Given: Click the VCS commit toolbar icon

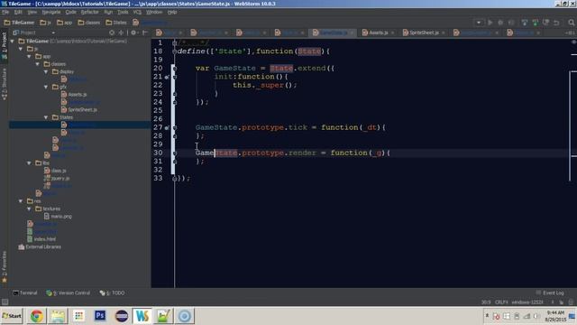Looking at the screenshot, I should tap(535, 23).
